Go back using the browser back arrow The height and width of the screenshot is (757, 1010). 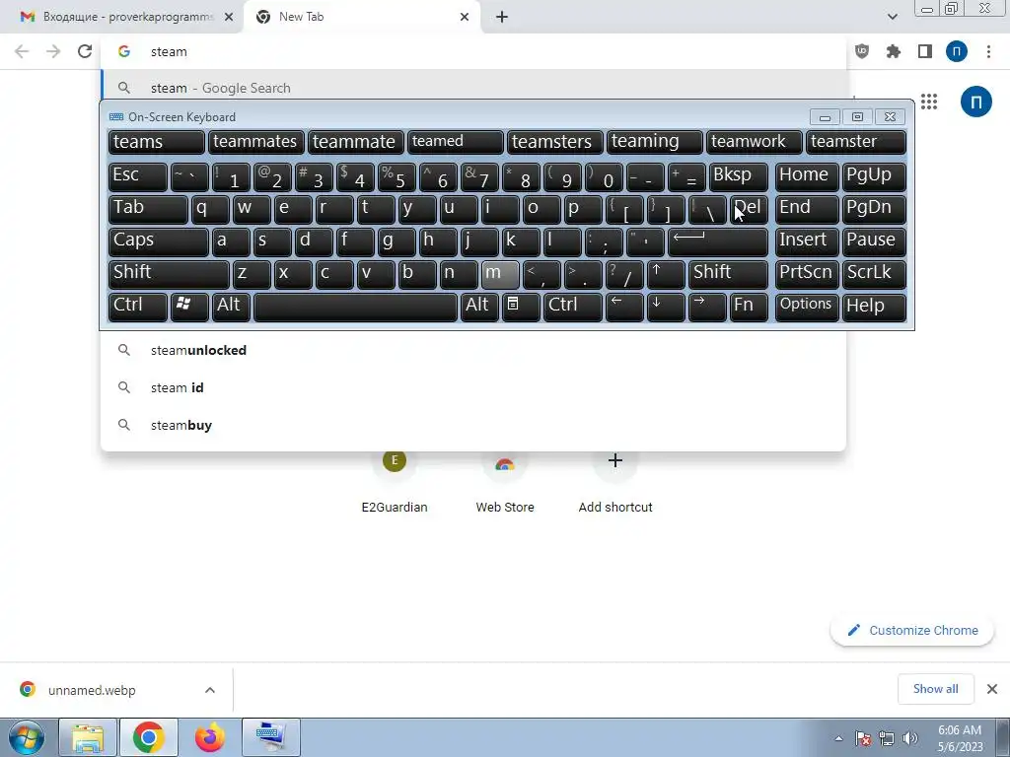click(x=22, y=51)
